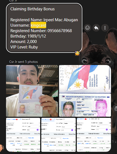Open the first player information screenshot thumbnail

[23, 135]
